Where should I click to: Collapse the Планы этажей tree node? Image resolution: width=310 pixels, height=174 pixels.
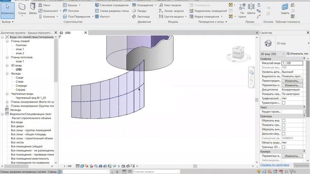click(7, 41)
